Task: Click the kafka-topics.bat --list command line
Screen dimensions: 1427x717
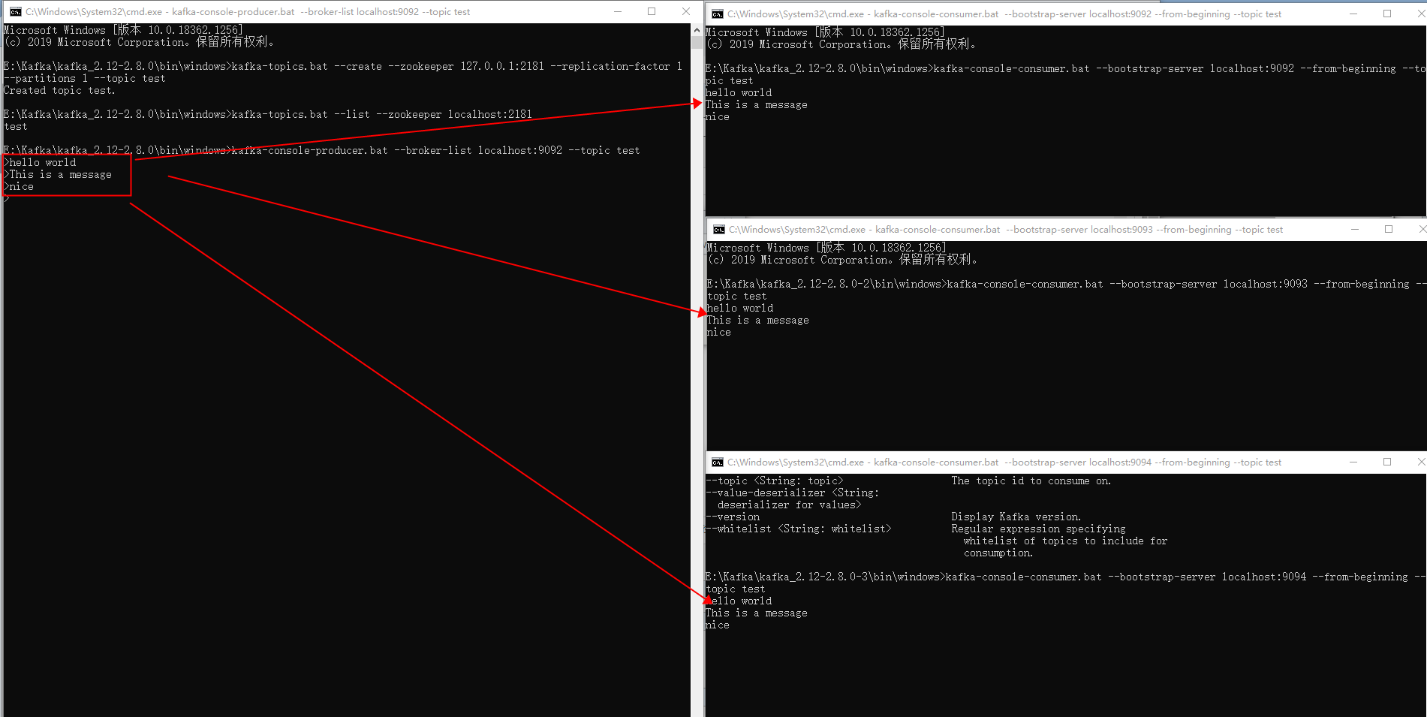Action: tap(268, 114)
